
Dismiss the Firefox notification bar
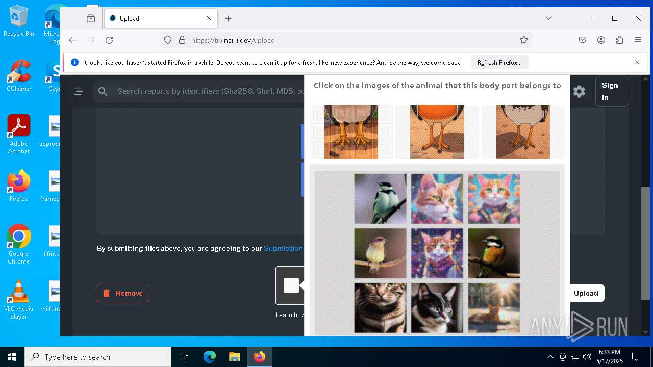pyautogui.click(x=637, y=62)
